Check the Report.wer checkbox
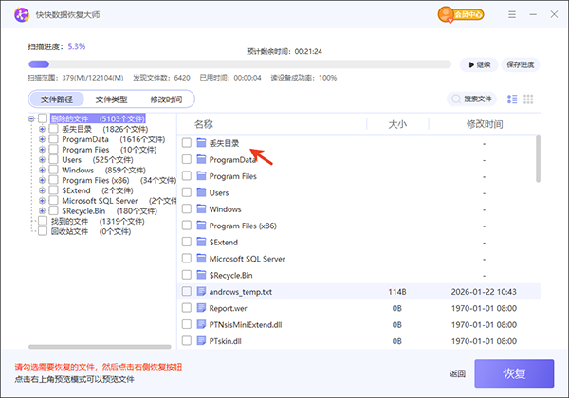This screenshot has height=398, width=569. pyautogui.click(x=187, y=308)
